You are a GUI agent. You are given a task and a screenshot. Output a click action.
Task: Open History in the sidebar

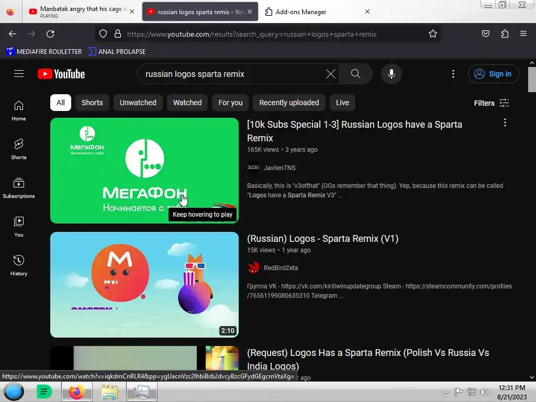[x=19, y=265]
